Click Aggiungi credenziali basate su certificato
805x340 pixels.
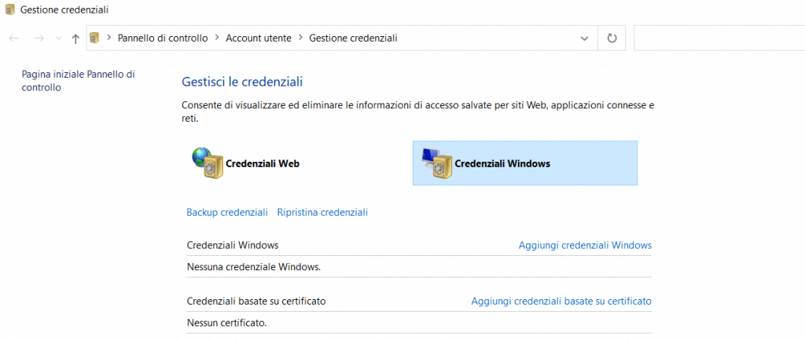coord(561,301)
